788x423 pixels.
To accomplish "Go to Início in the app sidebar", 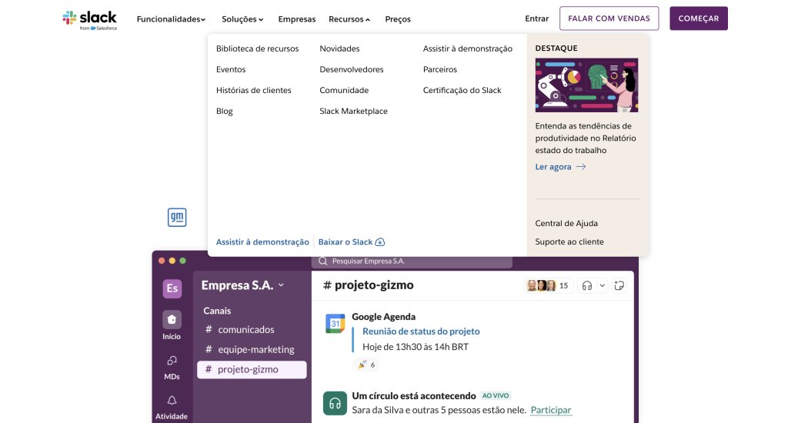I will [172, 325].
